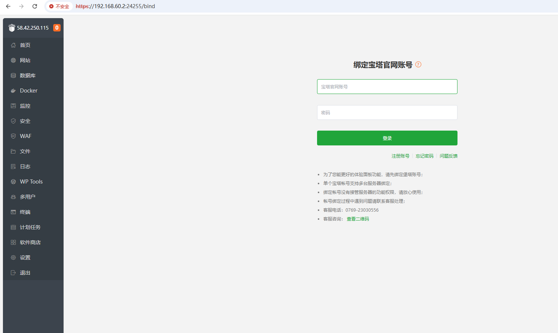Click the 忘记密码 forgot password link

(424, 156)
